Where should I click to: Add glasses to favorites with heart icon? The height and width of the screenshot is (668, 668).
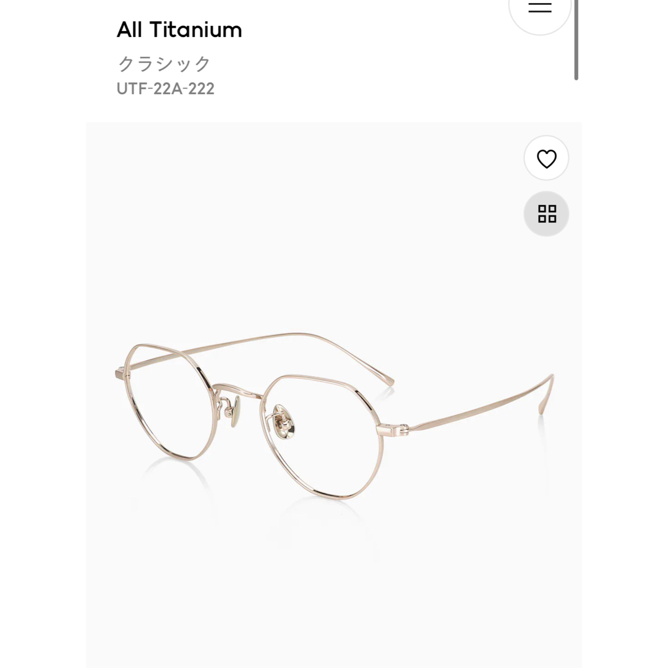point(547,159)
